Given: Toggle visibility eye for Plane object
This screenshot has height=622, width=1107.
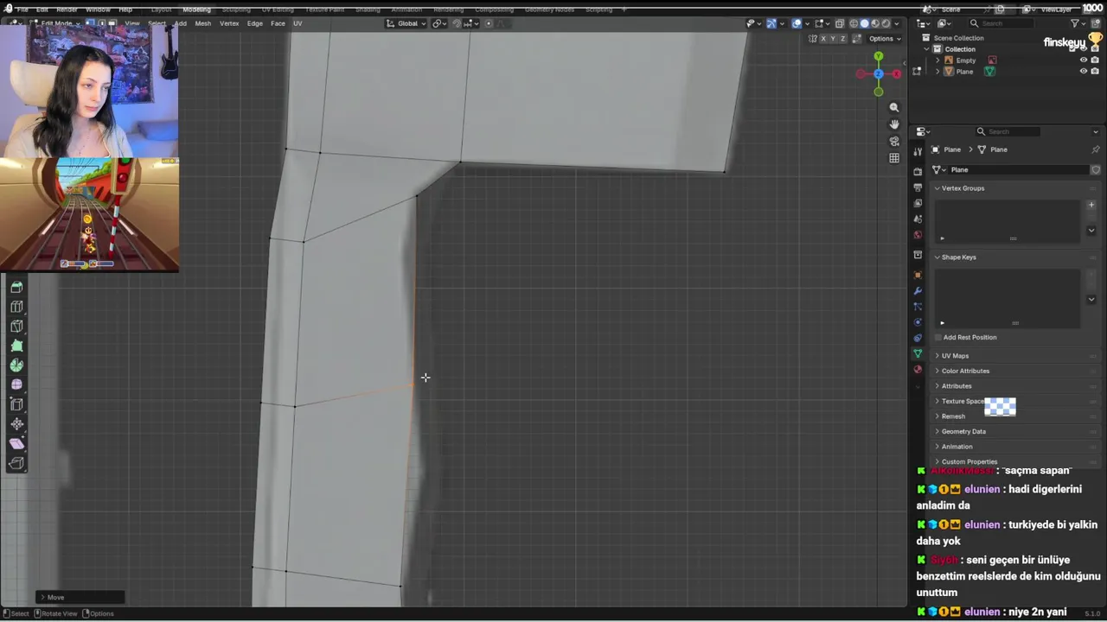Looking at the screenshot, I should (x=1083, y=72).
